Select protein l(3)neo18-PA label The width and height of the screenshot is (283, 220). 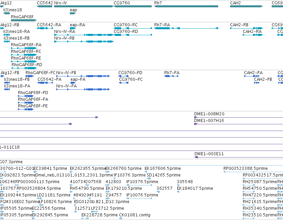click(17, 86)
